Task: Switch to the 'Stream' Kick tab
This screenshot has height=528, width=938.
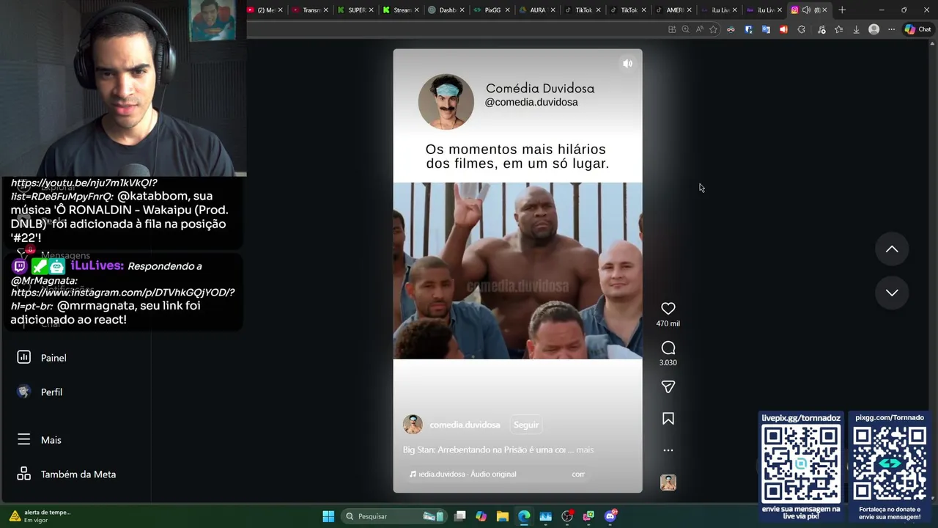Action: coord(402,10)
